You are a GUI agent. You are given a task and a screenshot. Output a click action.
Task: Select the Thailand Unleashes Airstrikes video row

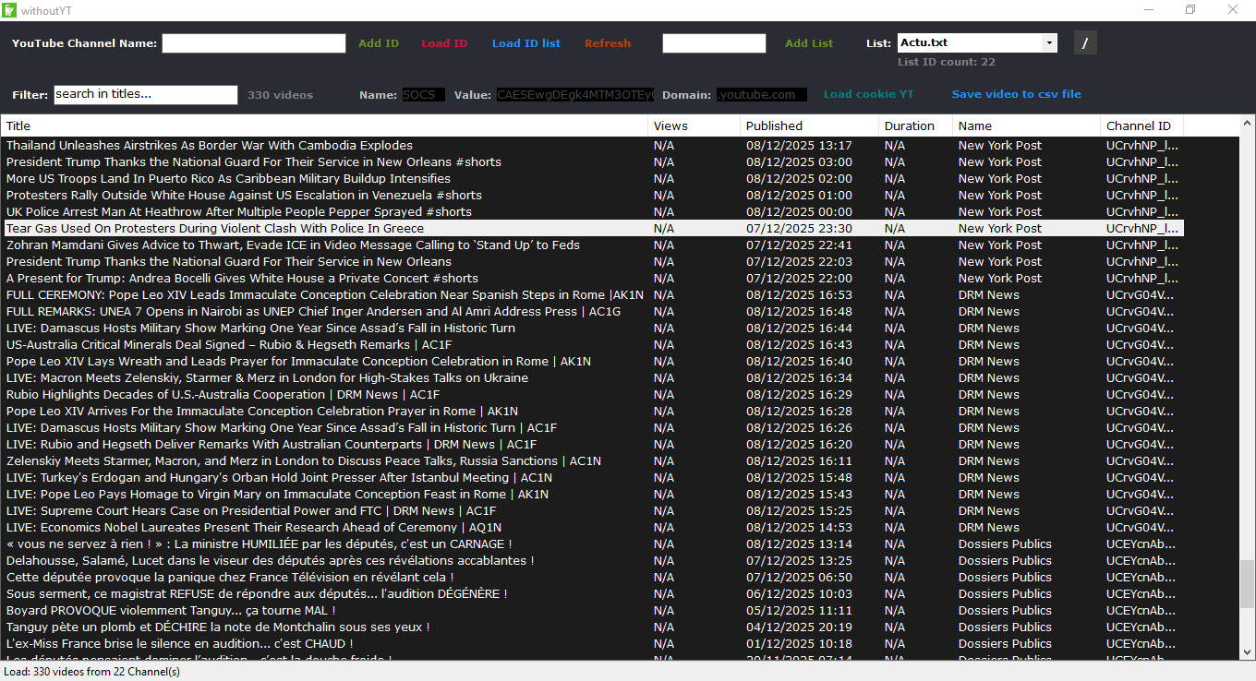(210, 146)
